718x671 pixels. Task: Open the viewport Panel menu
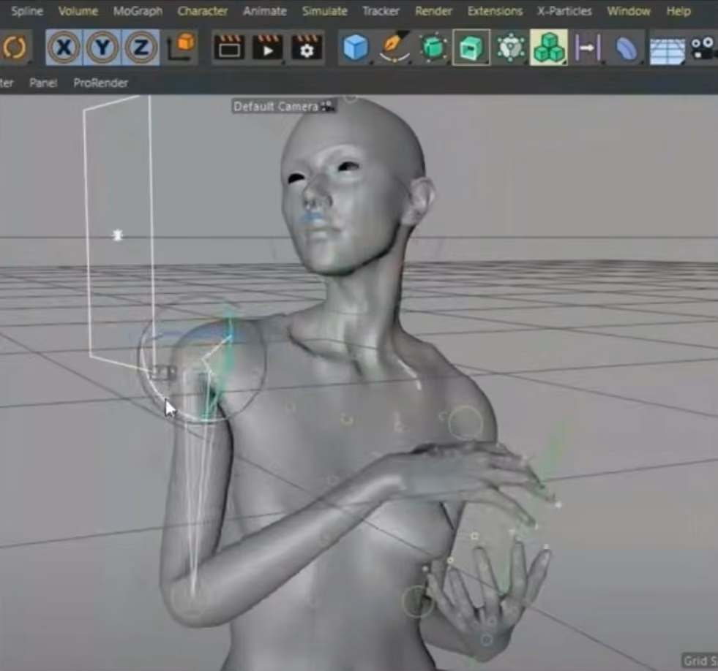pos(43,83)
